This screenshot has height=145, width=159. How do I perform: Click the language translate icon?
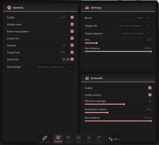[x=110, y=139]
